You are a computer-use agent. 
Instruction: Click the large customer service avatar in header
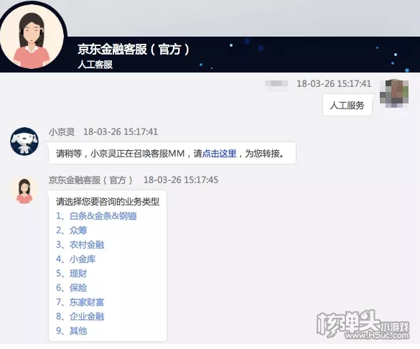tap(32, 37)
